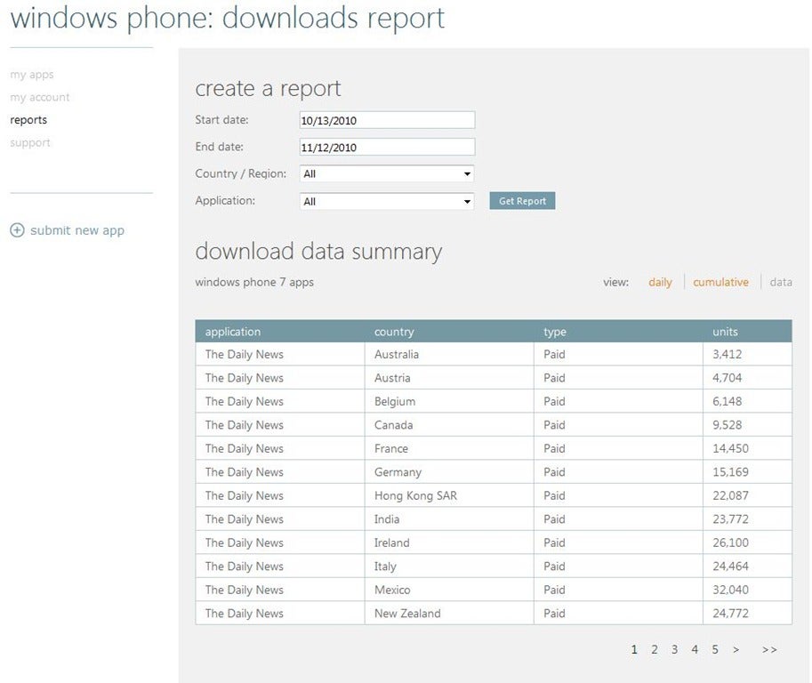
Task: Go to next page arrow in pagination
Action: [736, 650]
